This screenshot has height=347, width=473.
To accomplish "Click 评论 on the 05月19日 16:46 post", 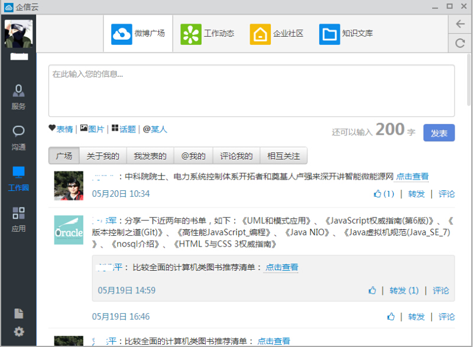I will 446,316.
